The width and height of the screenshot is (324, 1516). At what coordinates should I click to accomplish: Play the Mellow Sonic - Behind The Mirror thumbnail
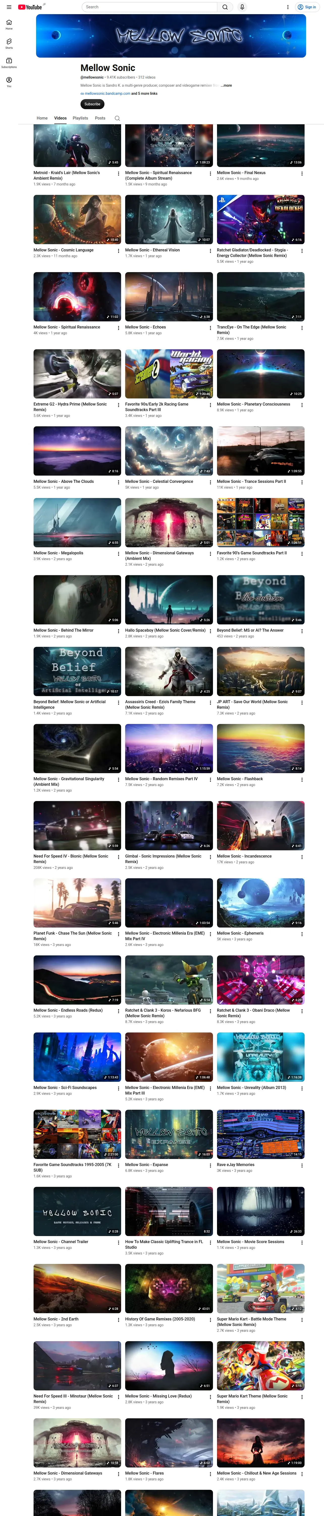[77, 600]
